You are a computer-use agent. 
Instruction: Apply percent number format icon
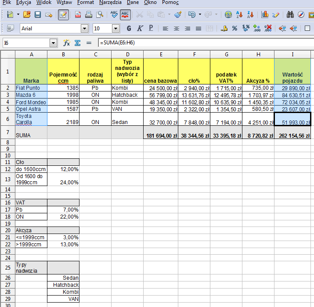235,29
